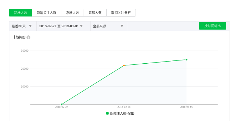Open the 取消关注分析 tab

coord(121,13)
